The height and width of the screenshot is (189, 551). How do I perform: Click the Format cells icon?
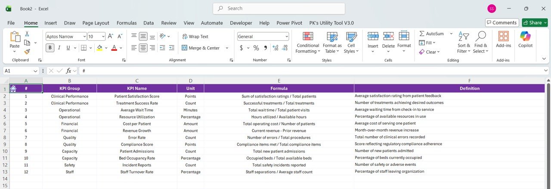tap(404, 37)
